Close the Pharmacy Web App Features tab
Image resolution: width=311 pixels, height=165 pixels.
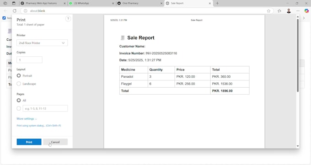(x=64, y=3)
